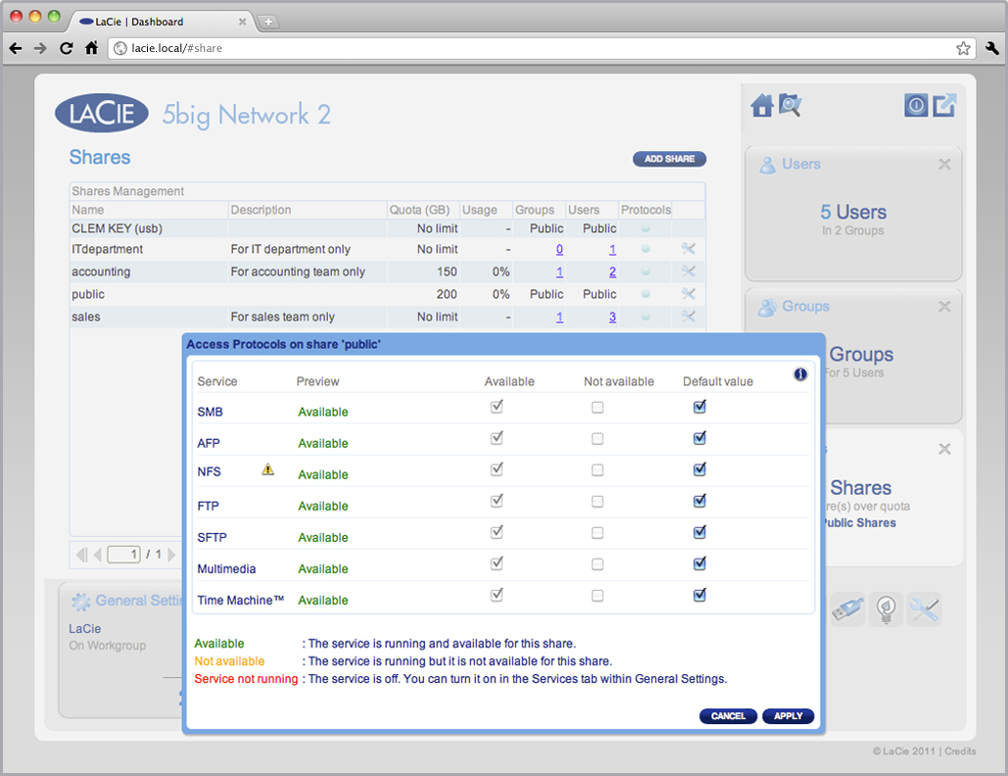Click the Add Share button

[x=669, y=159]
